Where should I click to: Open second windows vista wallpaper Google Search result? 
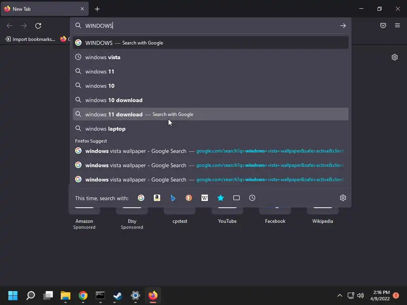coord(211,165)
